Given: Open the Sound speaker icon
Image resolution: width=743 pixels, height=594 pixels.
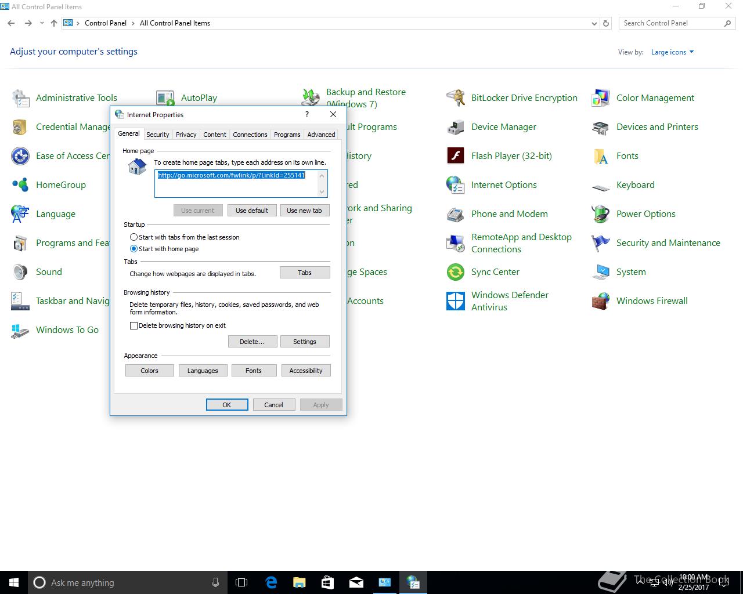Looking at the screenshot, I should tap(20, 272).
